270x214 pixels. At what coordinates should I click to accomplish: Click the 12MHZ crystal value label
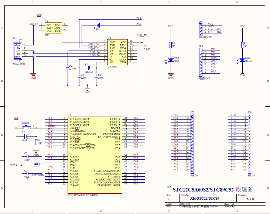[x=89, y=72]
